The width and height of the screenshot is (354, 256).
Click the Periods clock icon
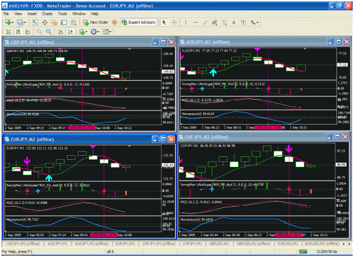[x=93, y=32]
